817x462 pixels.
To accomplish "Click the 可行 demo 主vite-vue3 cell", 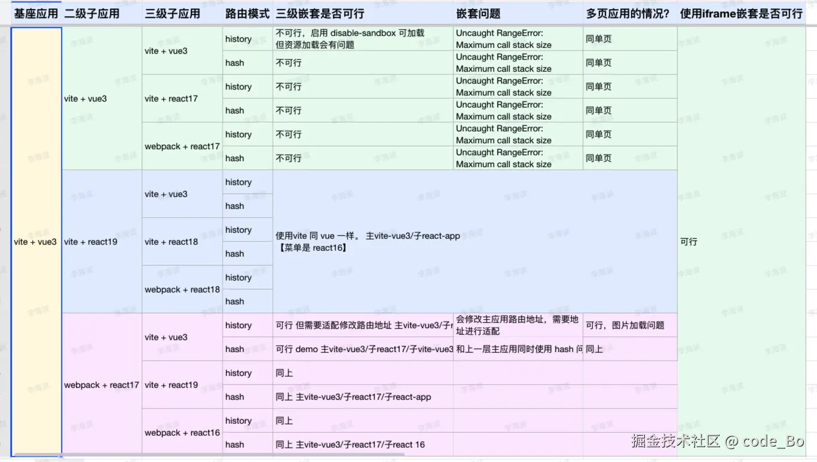I will pyautogui.click(x=363, y=349).
